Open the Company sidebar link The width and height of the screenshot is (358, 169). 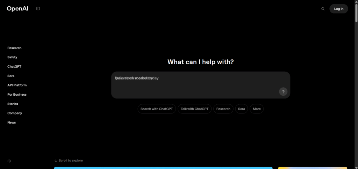[x=15, y=113]
